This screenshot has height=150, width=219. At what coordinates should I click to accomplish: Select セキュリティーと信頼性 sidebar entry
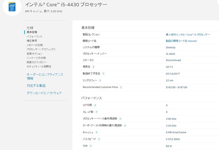pos(39,66)
